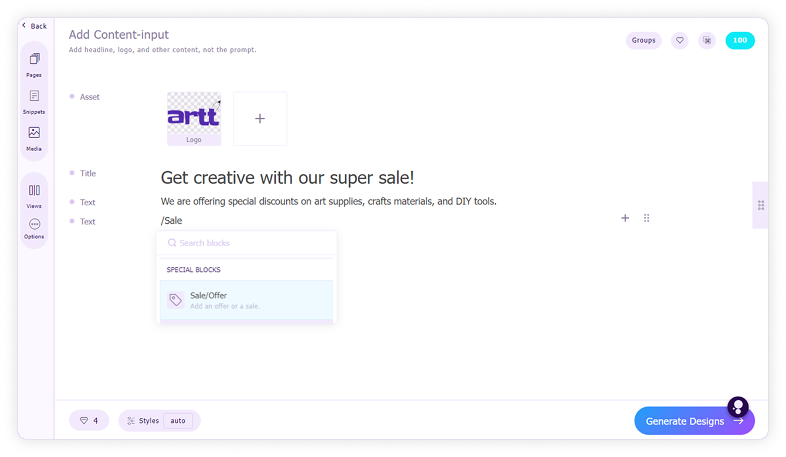The width and height of the screenshot is (786, 457).
Task: Open the Views layout icon
Action: [34, 190]
